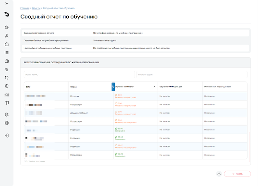Log out via the exit arrow icon
258x186 pixels.
7,136
